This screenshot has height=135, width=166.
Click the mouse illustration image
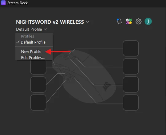tap(84, 77)
